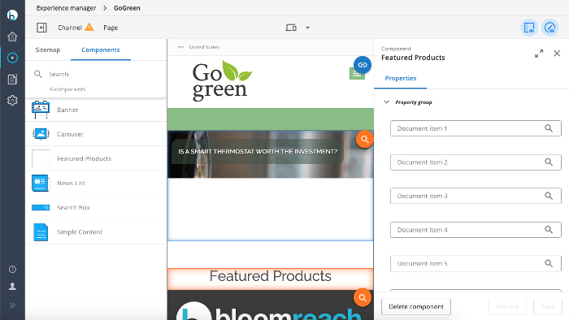Expand the component panel to full width
The image size is (569, 320).
[539, 54]
